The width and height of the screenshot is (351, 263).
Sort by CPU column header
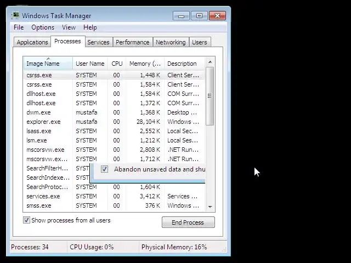click(117, 64)
